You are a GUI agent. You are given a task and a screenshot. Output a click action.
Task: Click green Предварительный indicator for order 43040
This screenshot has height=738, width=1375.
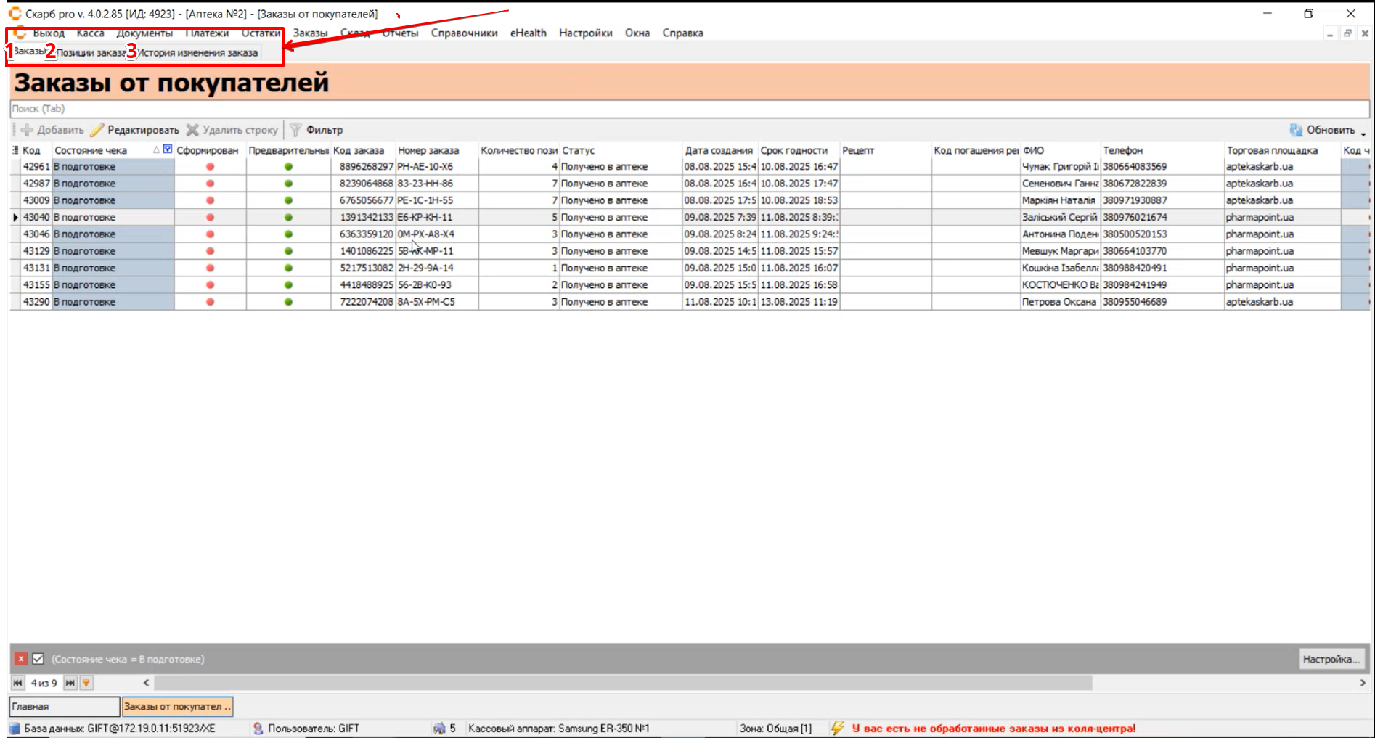pos(288,218)
